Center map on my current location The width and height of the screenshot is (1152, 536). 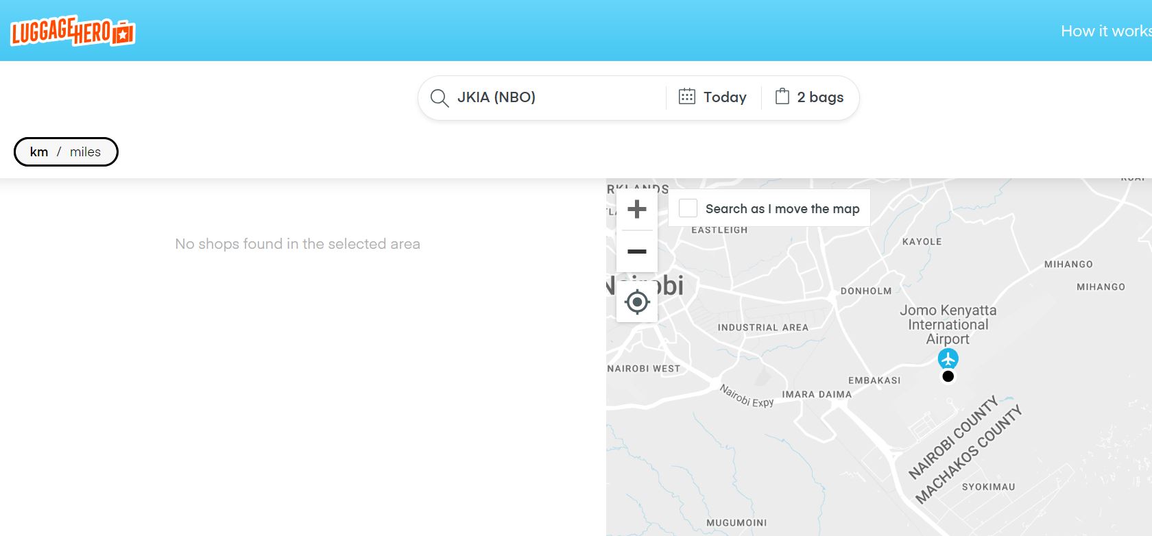click(x=637, y=302)
